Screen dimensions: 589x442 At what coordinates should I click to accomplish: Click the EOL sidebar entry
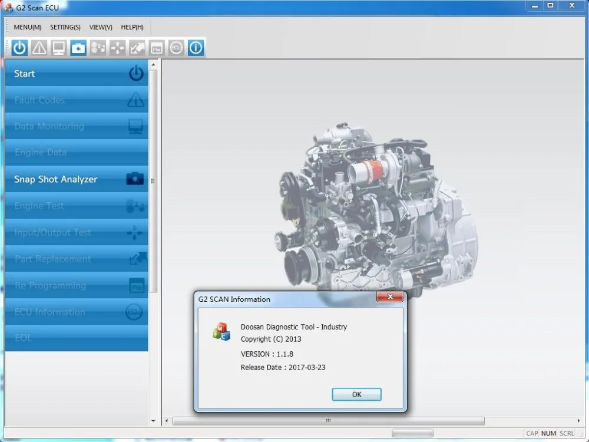tap(77, 338)
